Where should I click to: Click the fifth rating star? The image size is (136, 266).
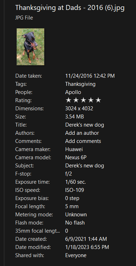[98, 100]
